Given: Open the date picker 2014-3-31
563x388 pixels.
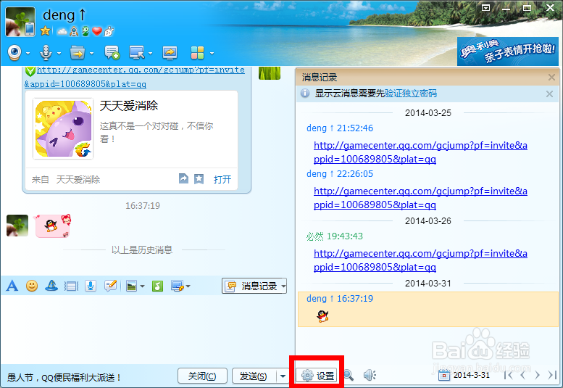Looking at the screenshot, I should coord(464,376).
